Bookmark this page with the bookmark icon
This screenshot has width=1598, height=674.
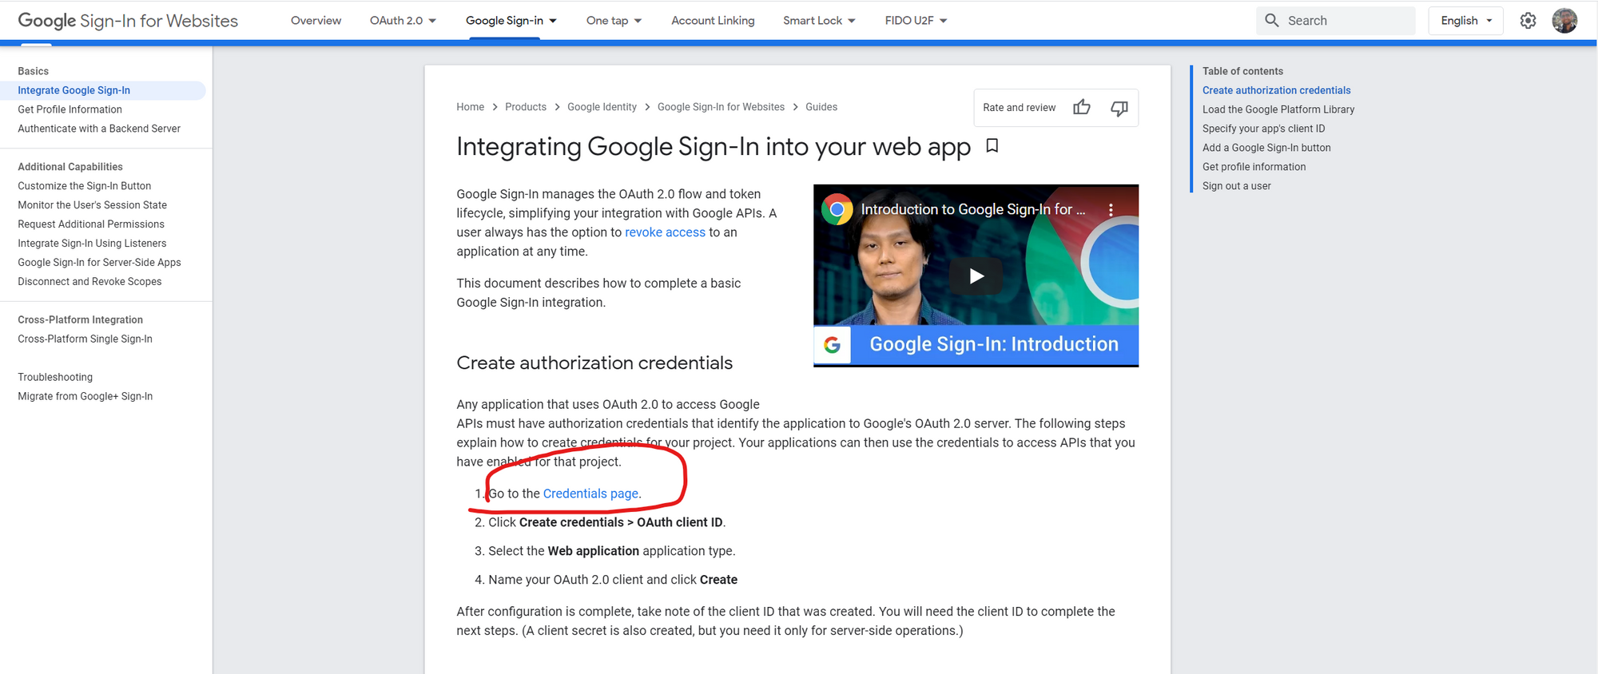point(992,145)
